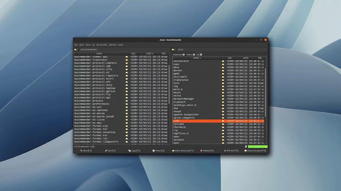Click the folder icon in the systemd row
The height and width of the screenshot is (191, 341).
223,124
